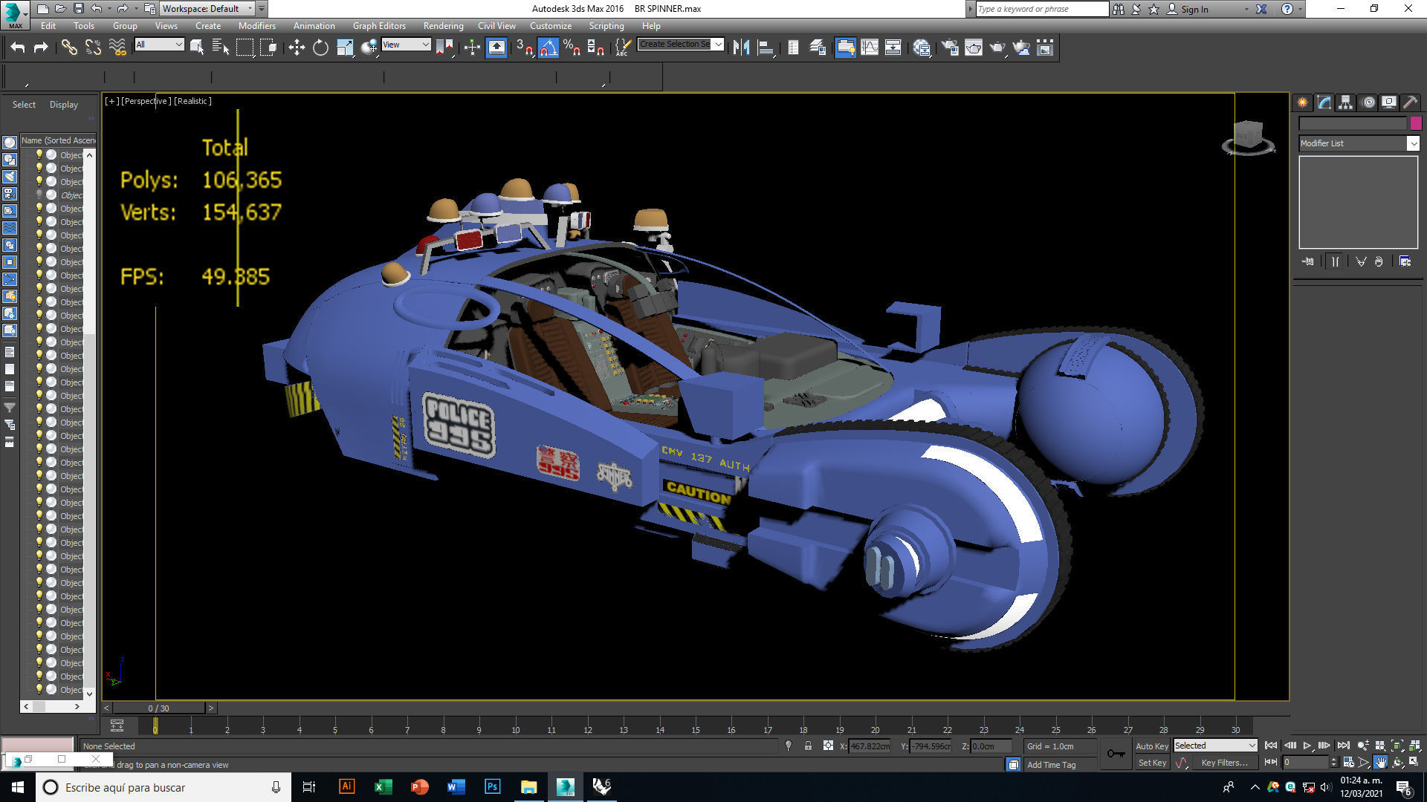
Task: Open the key mode Selected dropdown
Action: pos(1215,746)
